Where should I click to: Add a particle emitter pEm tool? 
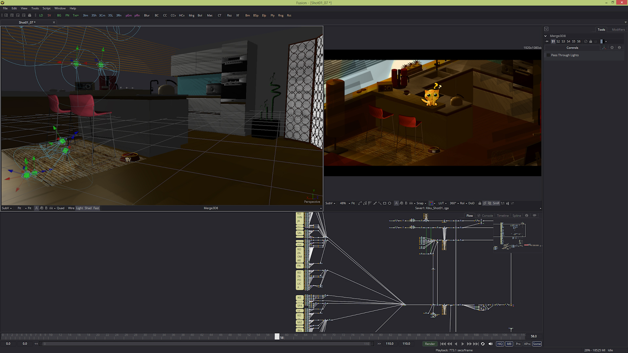pyautogui.click(x=129, y=15)
